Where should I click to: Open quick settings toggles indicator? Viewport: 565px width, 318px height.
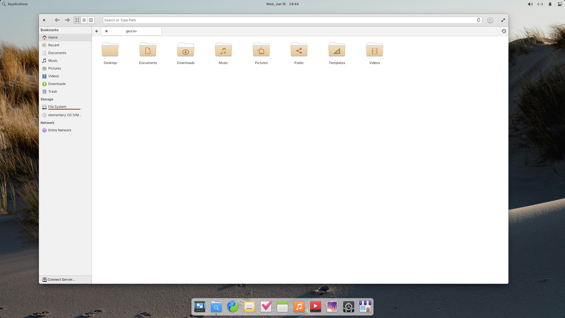tap(560, 4)
